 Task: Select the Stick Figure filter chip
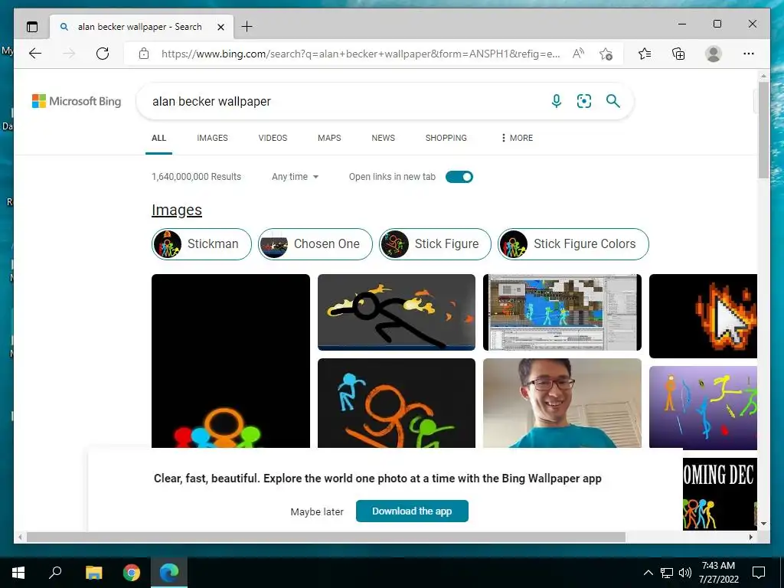point(435,244)
